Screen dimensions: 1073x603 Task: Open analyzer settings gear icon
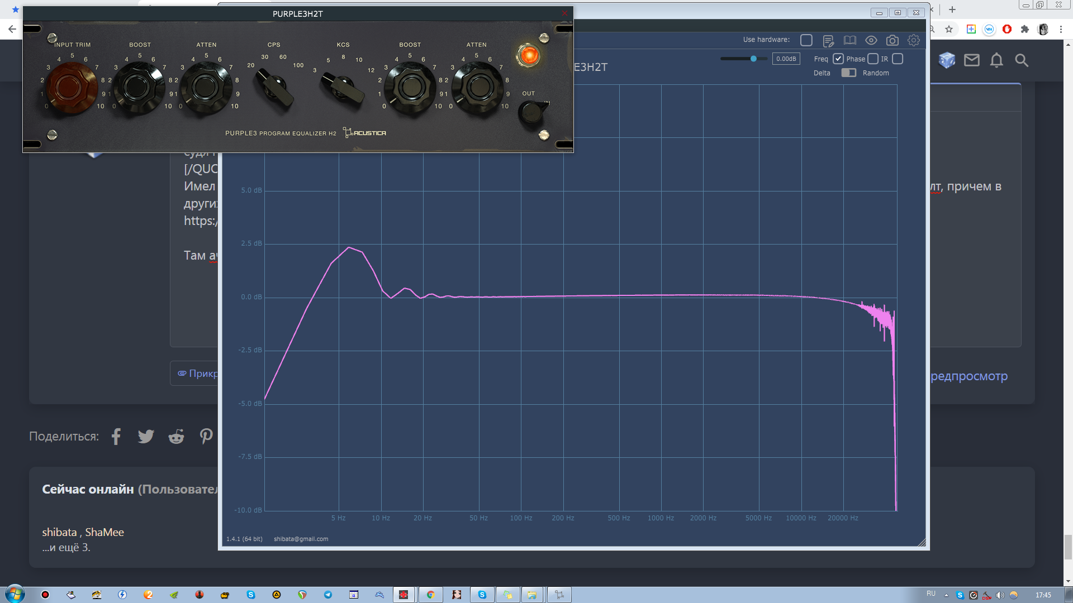(x=914, y=40)
